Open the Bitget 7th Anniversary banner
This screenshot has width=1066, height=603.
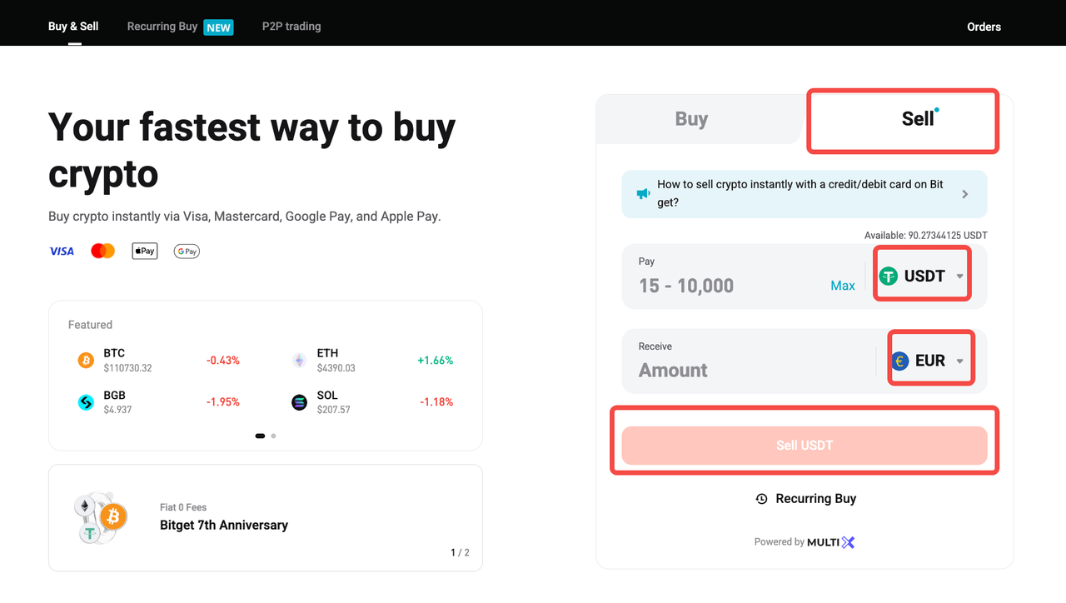266,518
